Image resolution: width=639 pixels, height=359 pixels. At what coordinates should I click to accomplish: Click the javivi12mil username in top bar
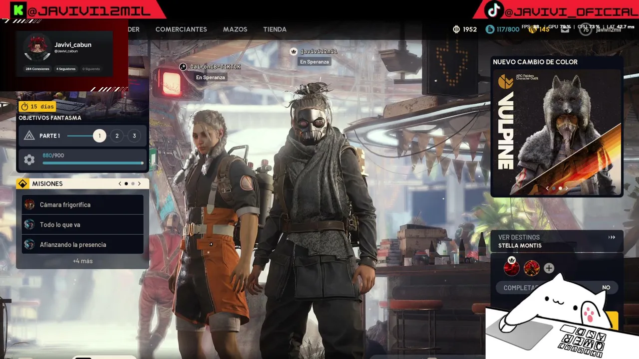[x=609, y=30]
